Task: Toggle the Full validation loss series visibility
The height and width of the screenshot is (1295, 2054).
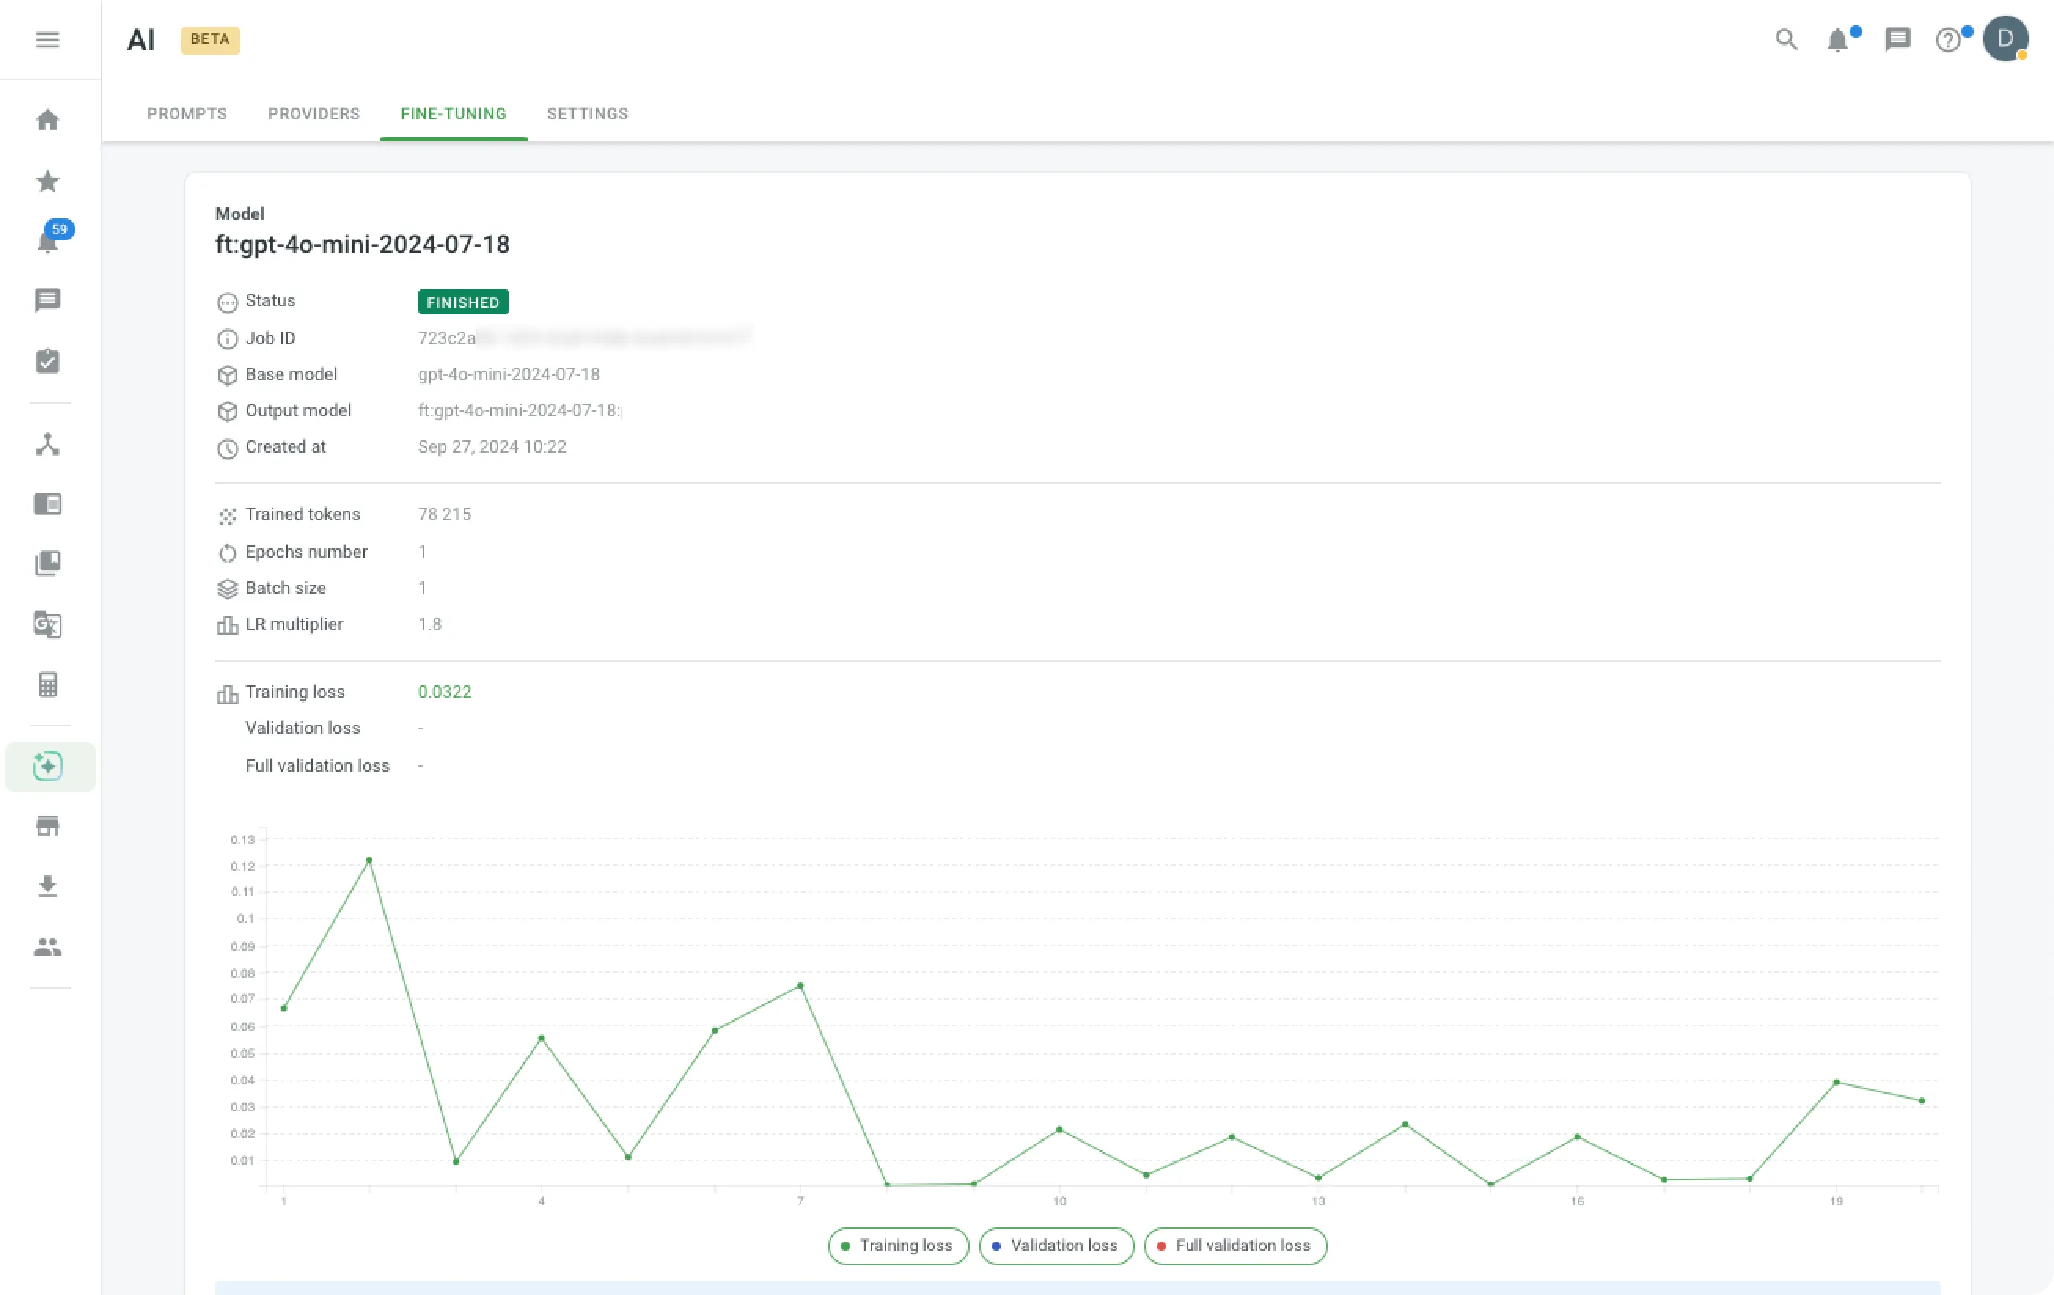Action: pyautogui.click(x=1235, y=1245)
